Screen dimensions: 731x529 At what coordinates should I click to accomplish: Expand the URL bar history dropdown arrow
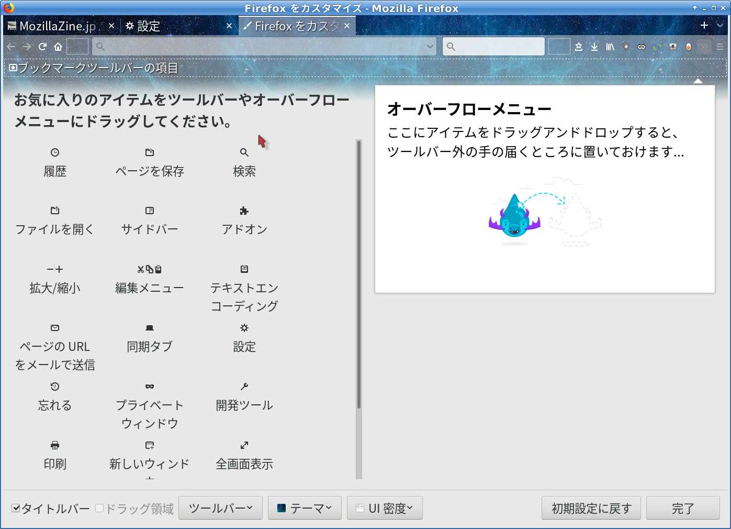430,47
